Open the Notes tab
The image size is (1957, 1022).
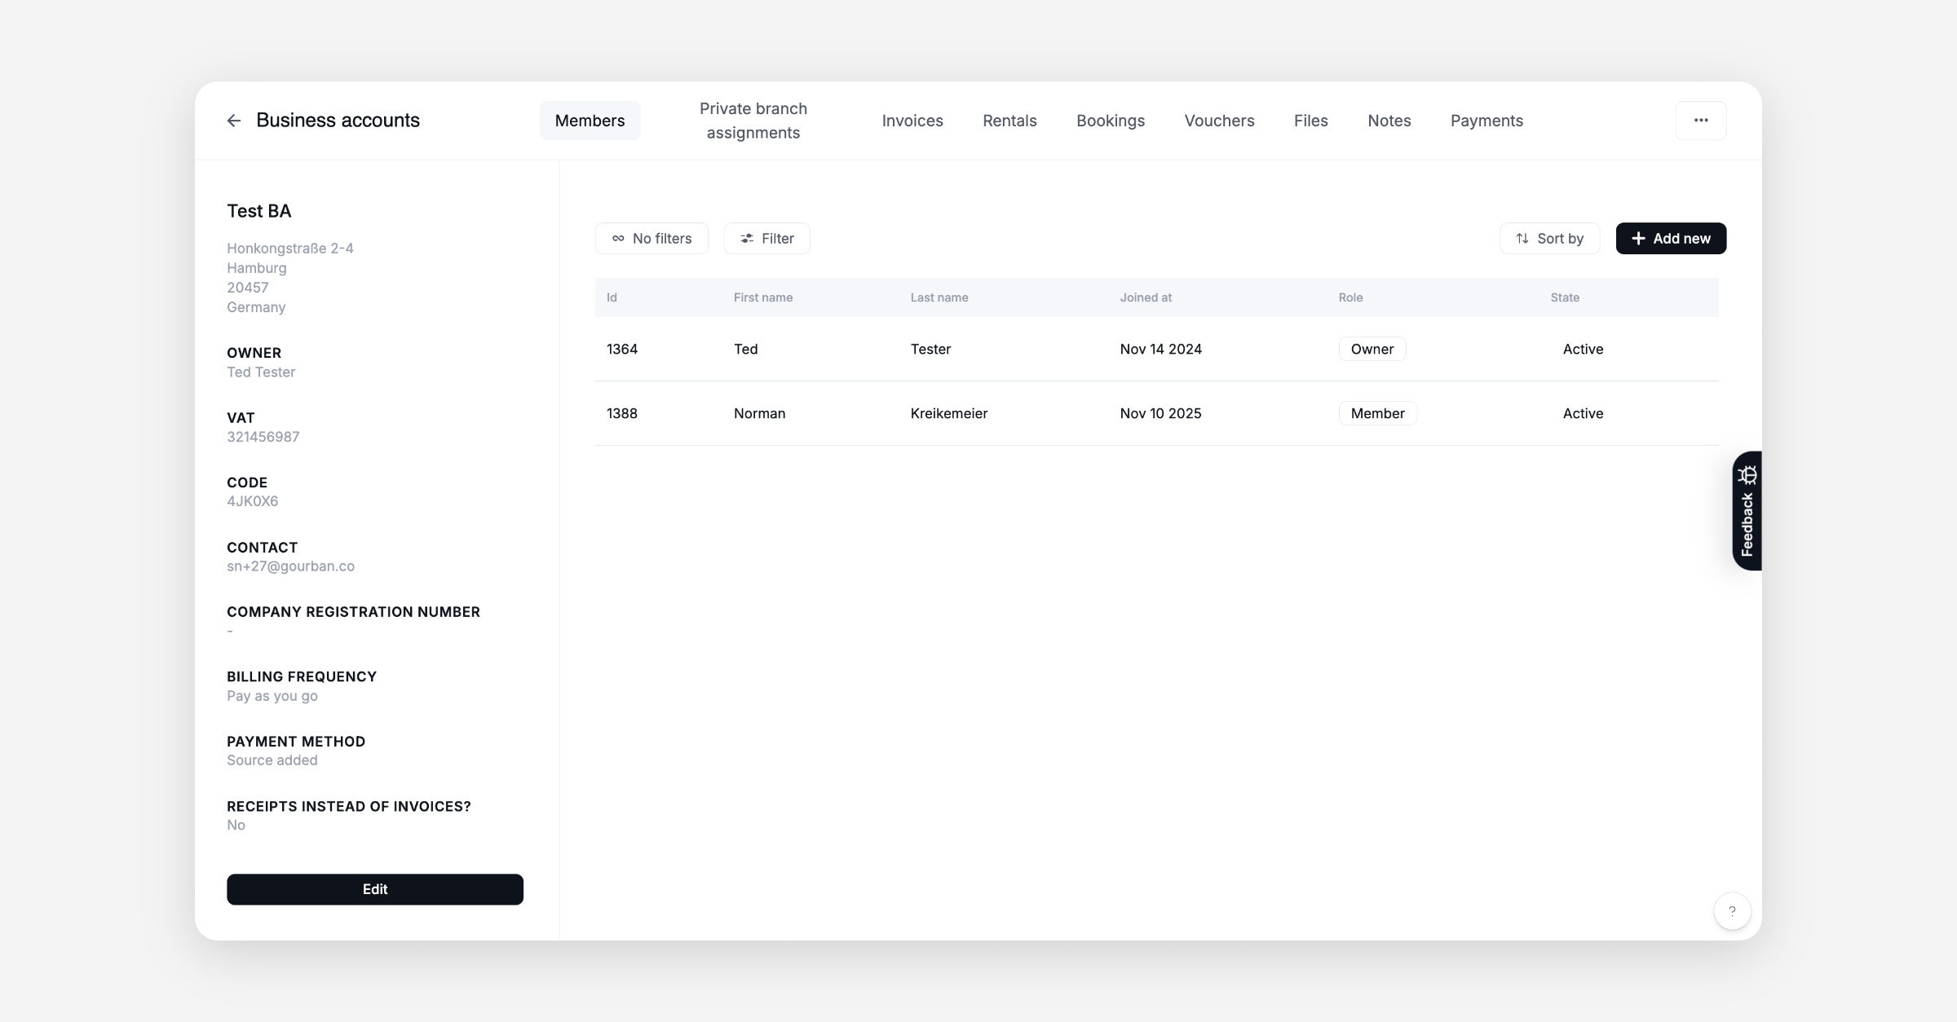click(1389, 121)
